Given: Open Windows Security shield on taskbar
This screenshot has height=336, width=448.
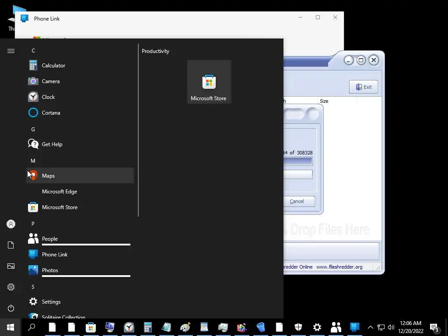Looking at the screenshot, I should [298, 327].
